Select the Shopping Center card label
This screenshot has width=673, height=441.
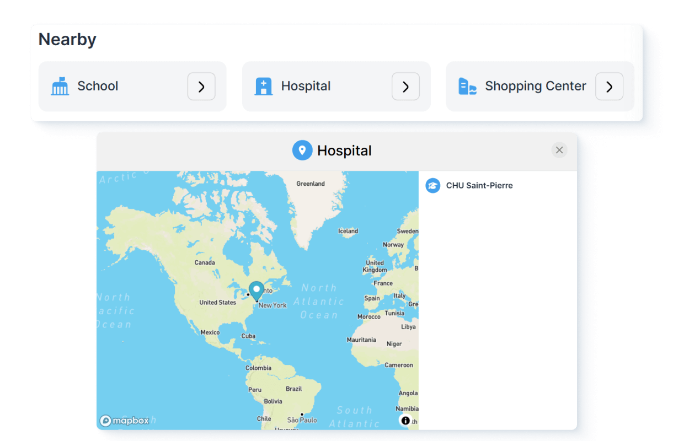pyautogui.click(x=535, y=86)
